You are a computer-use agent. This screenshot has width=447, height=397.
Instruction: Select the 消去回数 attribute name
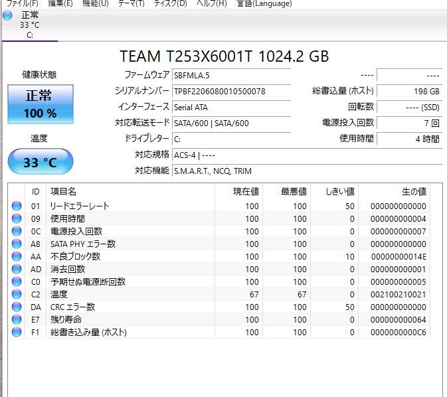point(68,269)
